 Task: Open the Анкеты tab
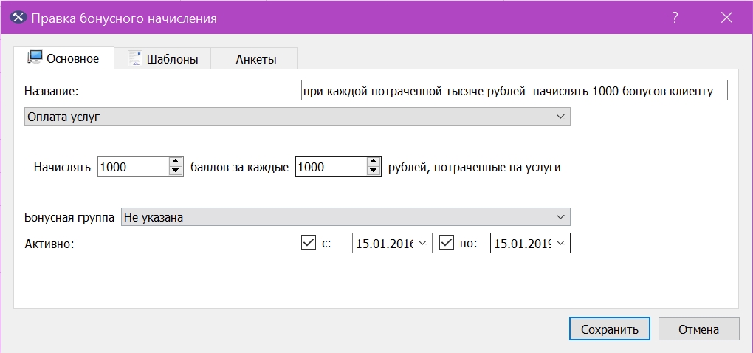[255, 59]
